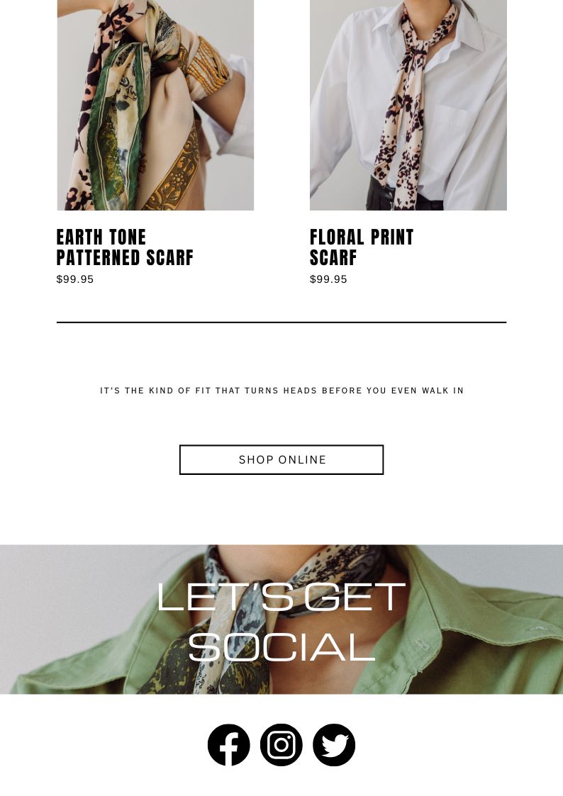Click the shirt button in green banner photo
The width and height of the screenshot is (563, 796).
pos(420,644)
